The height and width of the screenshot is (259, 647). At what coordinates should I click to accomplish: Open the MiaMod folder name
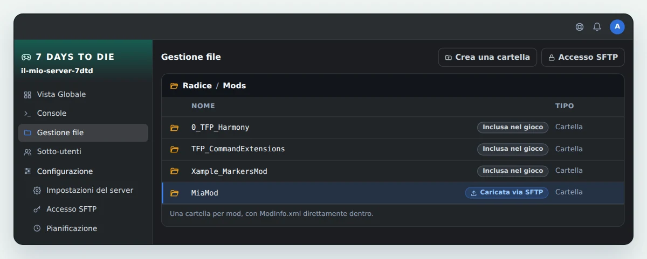pyautogui.click(x=205, y=193)
